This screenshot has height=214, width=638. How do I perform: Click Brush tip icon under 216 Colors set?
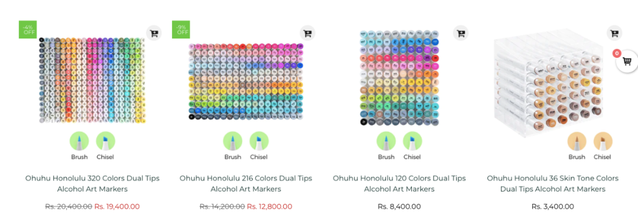click(x=233, y=141)
